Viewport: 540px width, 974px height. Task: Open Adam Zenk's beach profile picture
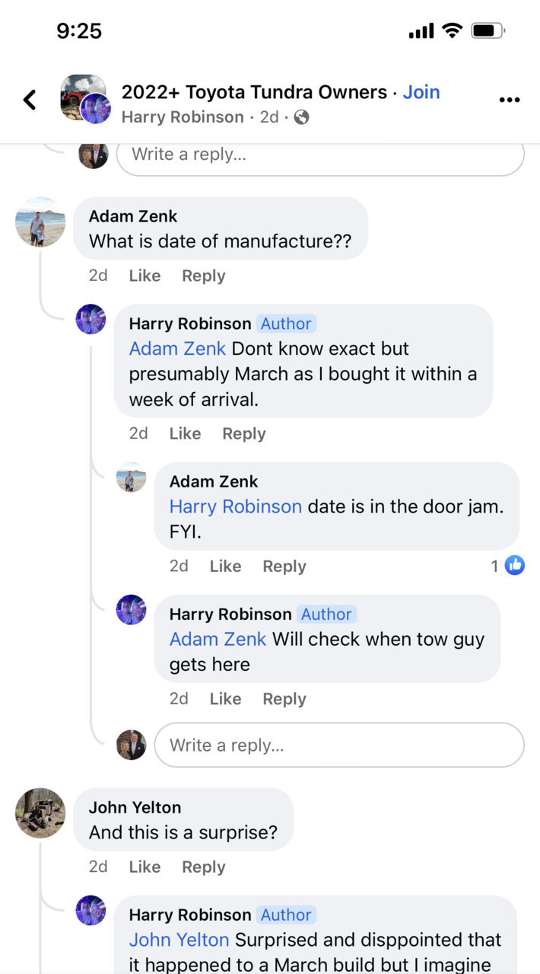pos(40,222)
